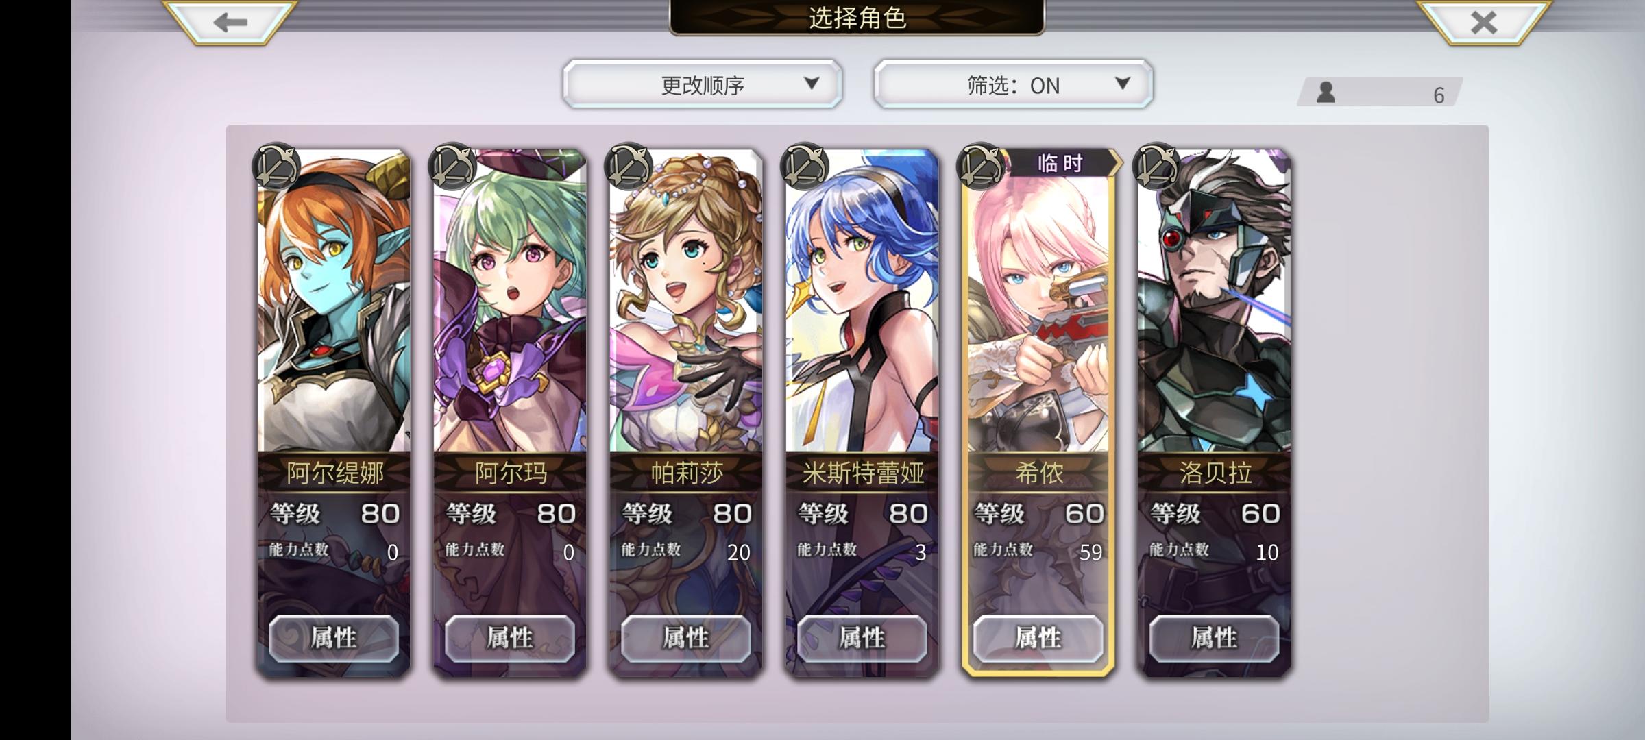Open 属性 for 帕莉莎
1645x740 pixels.
point(686,638)
